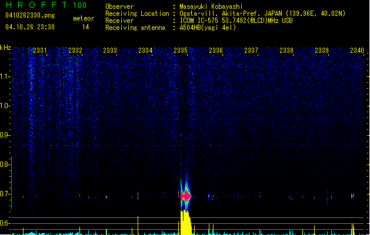Click time marker 2332
This screenshot has height=235, width=370.
[x=75, y=51]
